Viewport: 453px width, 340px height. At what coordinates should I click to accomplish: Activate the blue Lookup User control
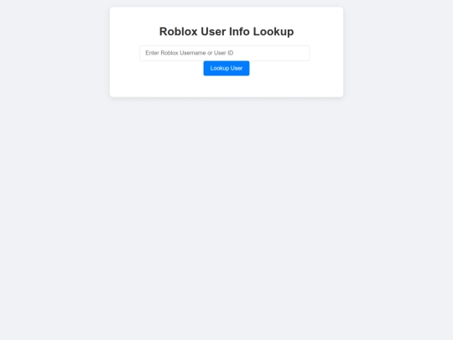click(226, 68)
